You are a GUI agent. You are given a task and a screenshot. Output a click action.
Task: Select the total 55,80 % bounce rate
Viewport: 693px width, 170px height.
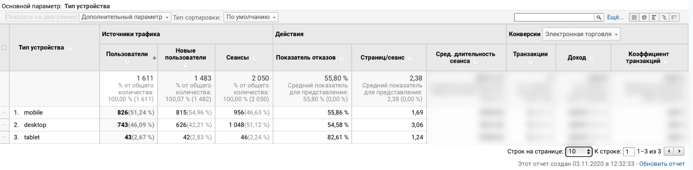tap(336, 78)
